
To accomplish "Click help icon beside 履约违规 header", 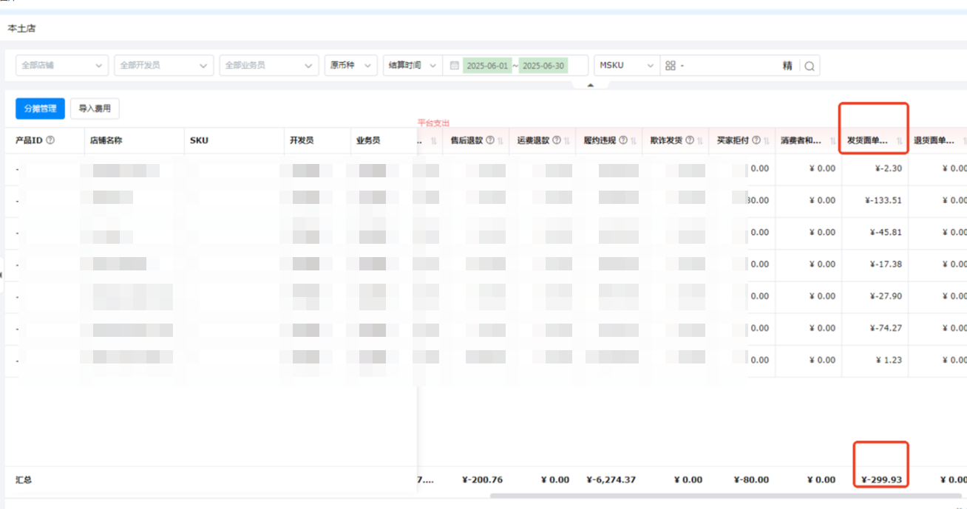I will point(623,140).
